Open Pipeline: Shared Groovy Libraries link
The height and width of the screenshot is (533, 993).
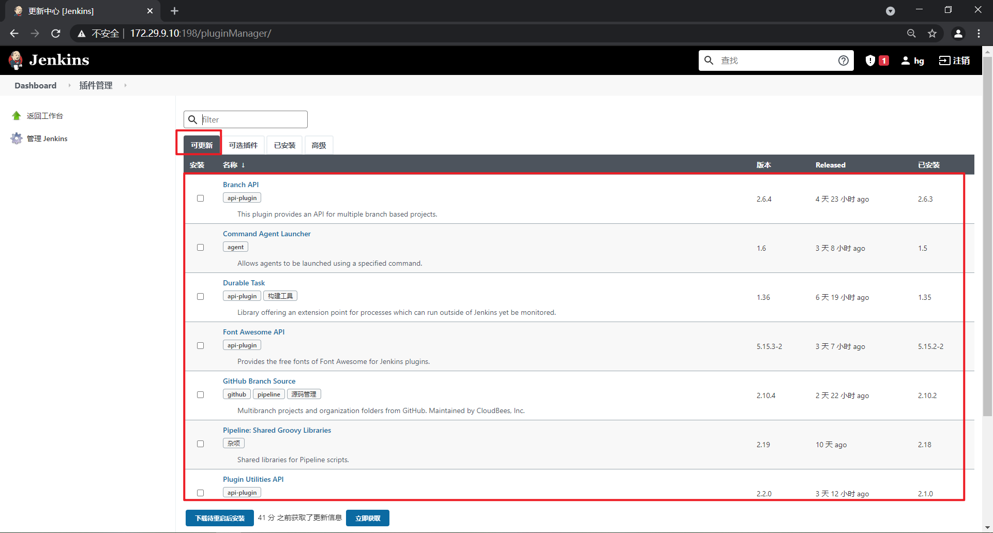point(277,430)
